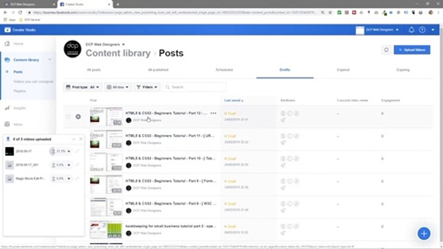Open the Chrome profile avatar
The width and height of the screenshot is (443, 249).
pos(431,12)
